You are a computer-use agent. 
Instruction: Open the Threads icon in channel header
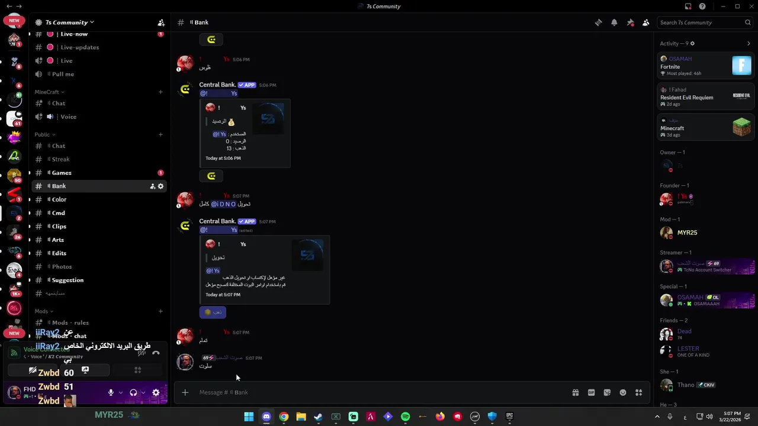[599, 22]
